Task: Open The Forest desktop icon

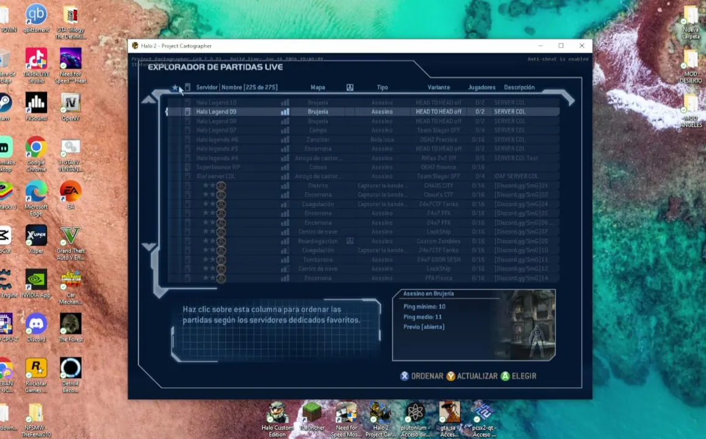Action: click(x=71, y=327)
